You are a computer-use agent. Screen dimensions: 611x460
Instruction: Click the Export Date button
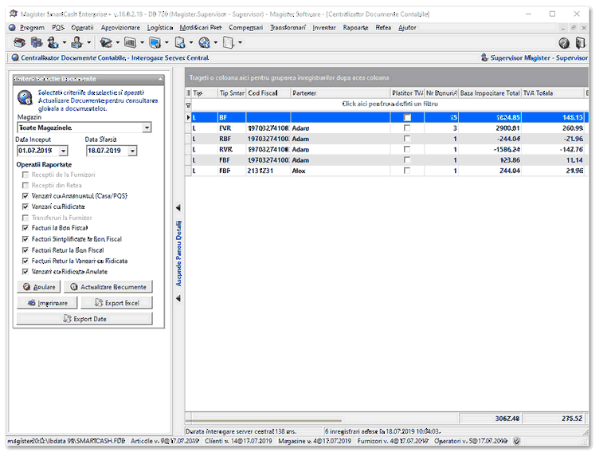pos(84,319)
